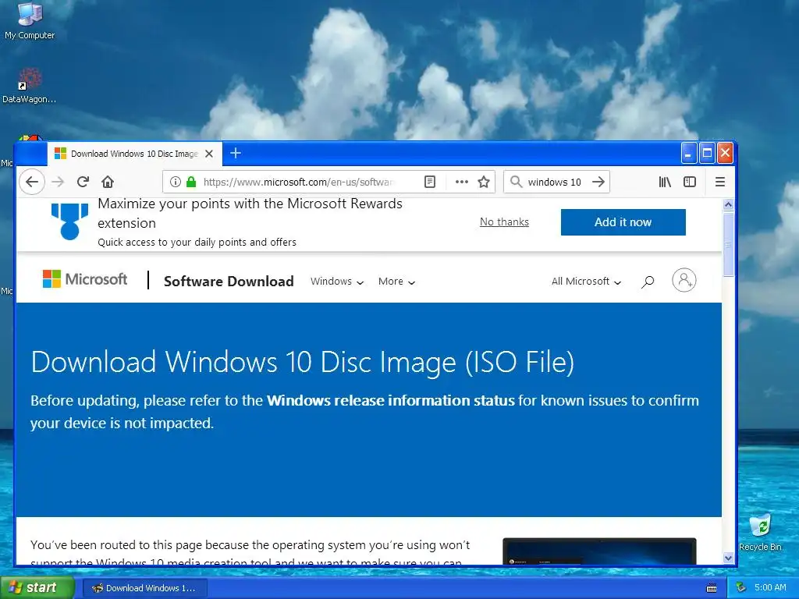Click the Microsoft Rewards medal icon
This screenshot has width=799, height=599.
tap(69, 221)
